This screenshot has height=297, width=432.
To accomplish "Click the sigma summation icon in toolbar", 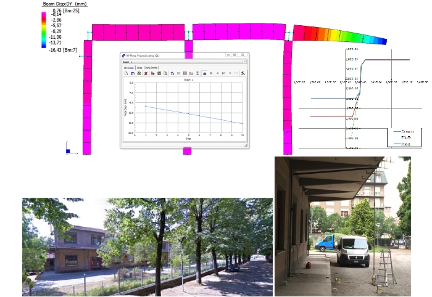I will (197, 73).
